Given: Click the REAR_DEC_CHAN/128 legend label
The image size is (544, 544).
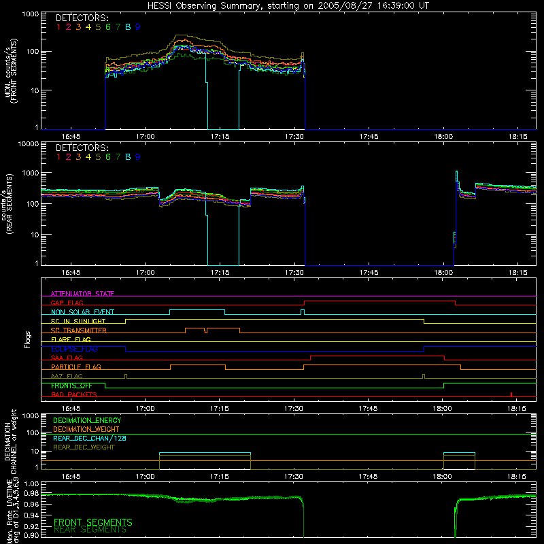Looking at the screenshot, I should (90, 439).
